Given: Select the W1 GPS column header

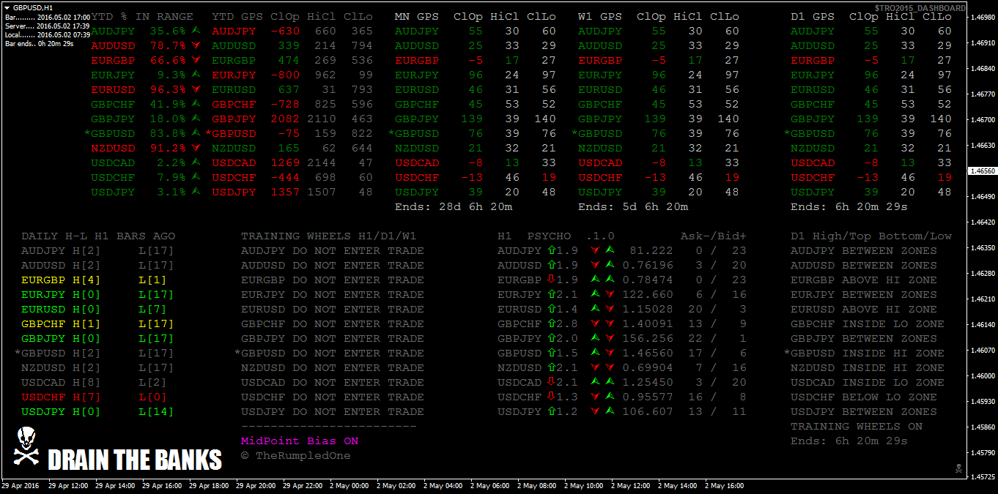Looking at the screenshot, I should click(599, 16).
